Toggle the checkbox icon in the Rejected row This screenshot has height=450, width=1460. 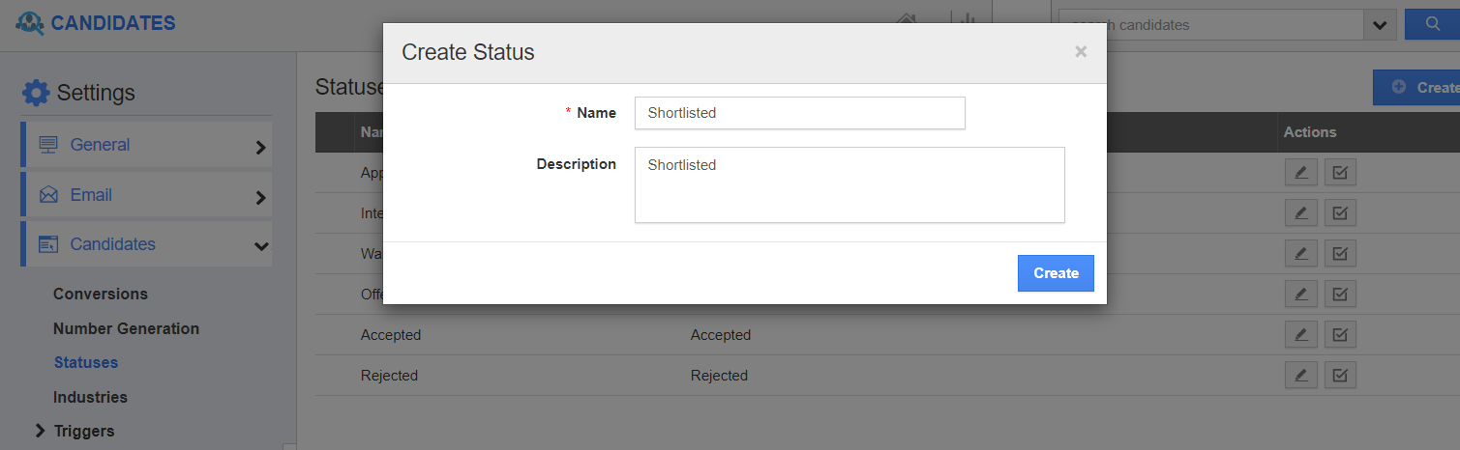(1340, 375)
